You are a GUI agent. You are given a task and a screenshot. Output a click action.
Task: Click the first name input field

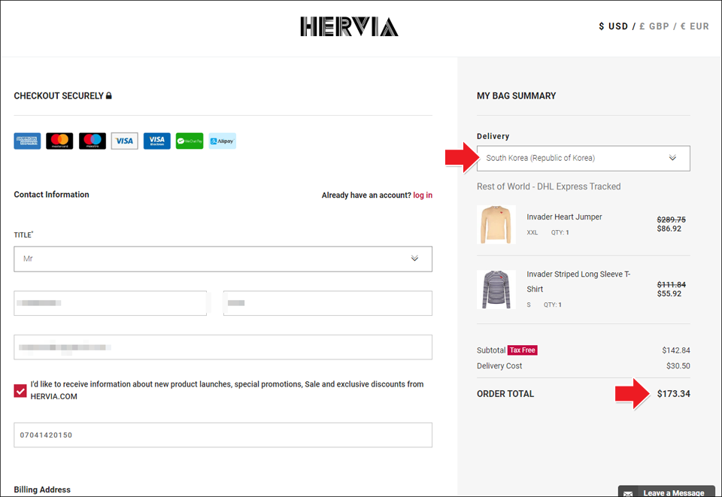coord(110,303)
